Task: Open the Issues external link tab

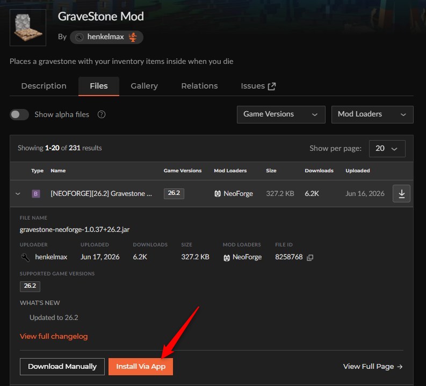Action: coord(258,86)
